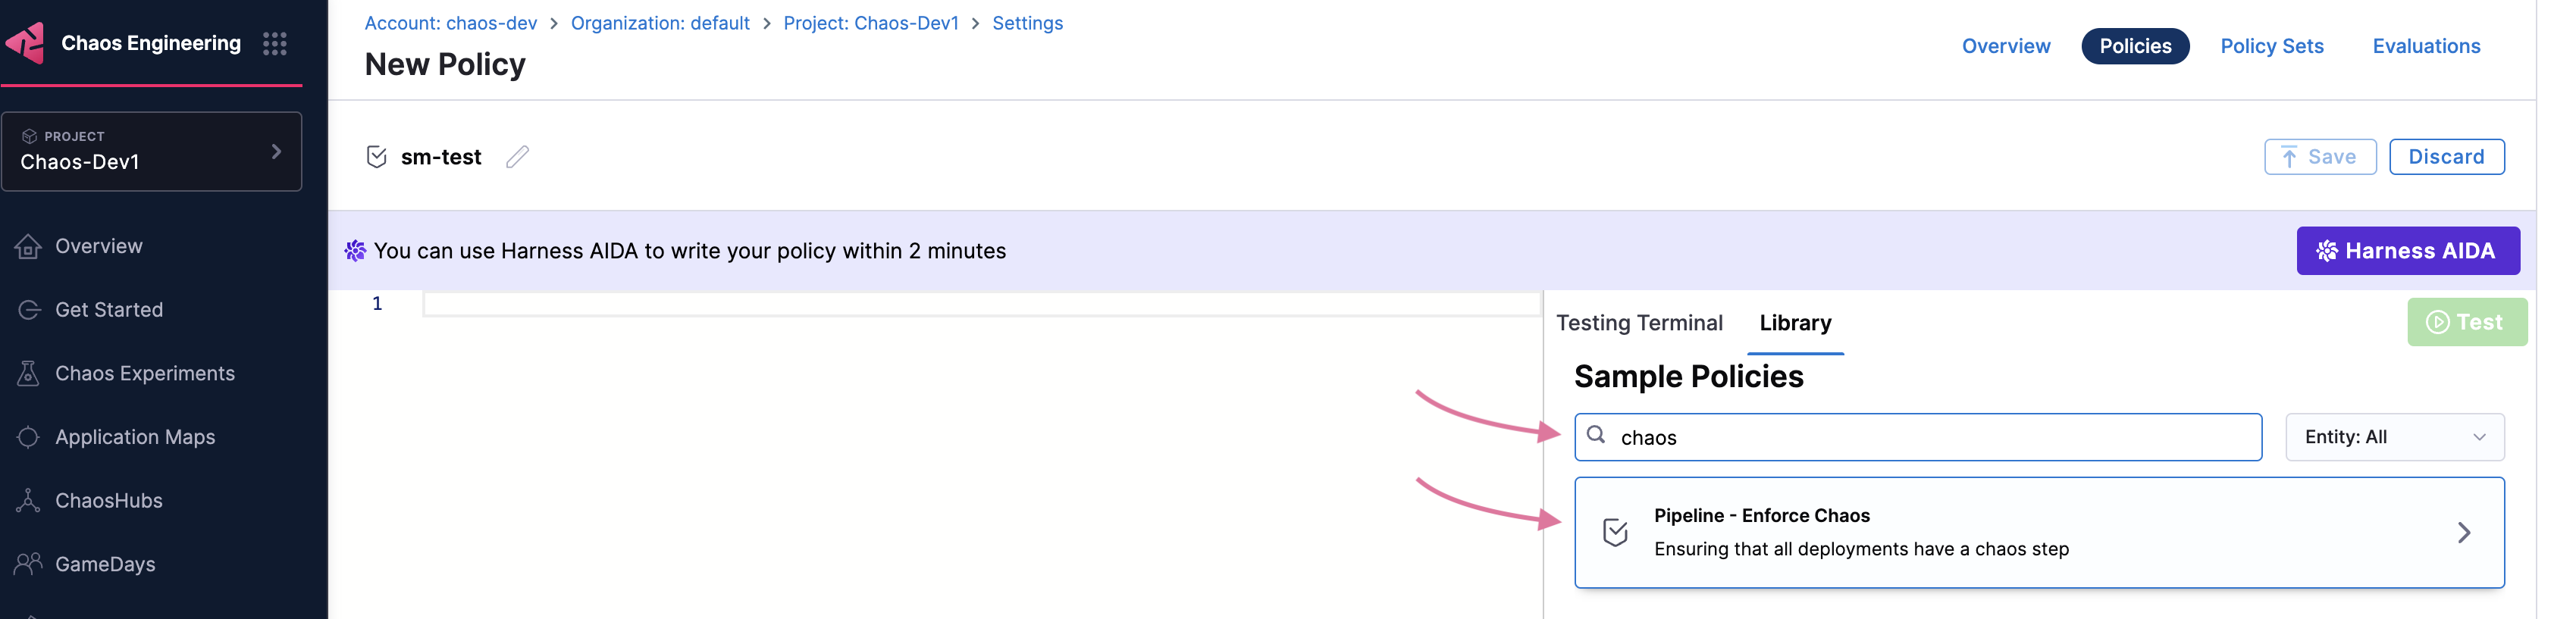Click the ChaosHubs icon in sidebar
Screen dimensions: 2576x619
pyautogui.click(x=28, y=500)
